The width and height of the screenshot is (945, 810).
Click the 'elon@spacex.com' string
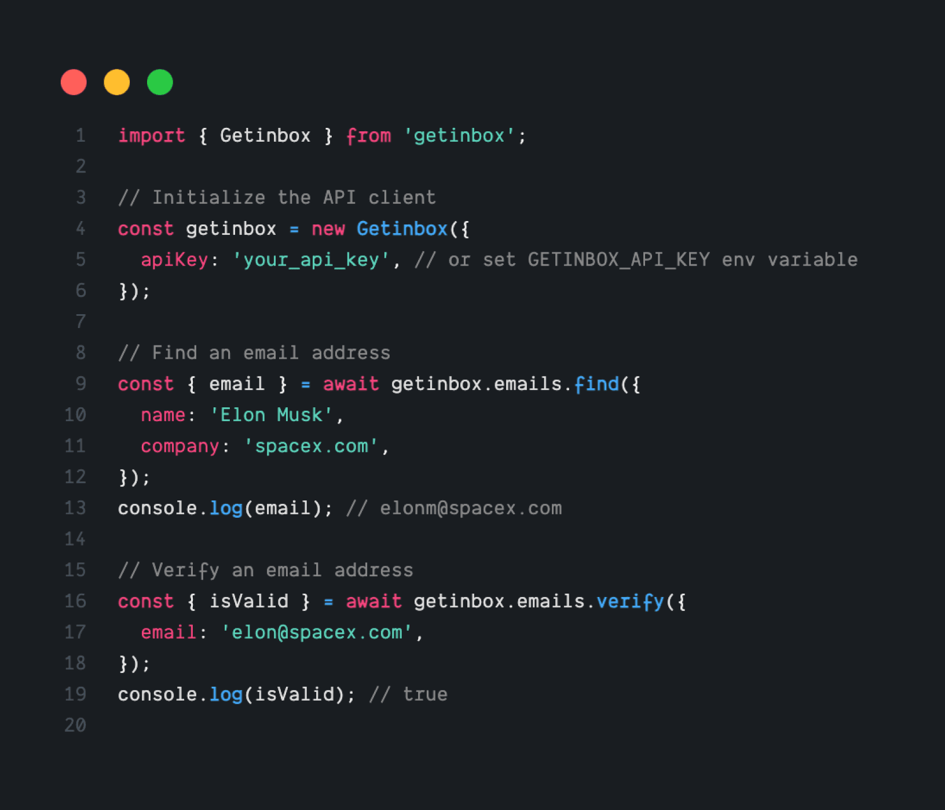coord(317,632)
